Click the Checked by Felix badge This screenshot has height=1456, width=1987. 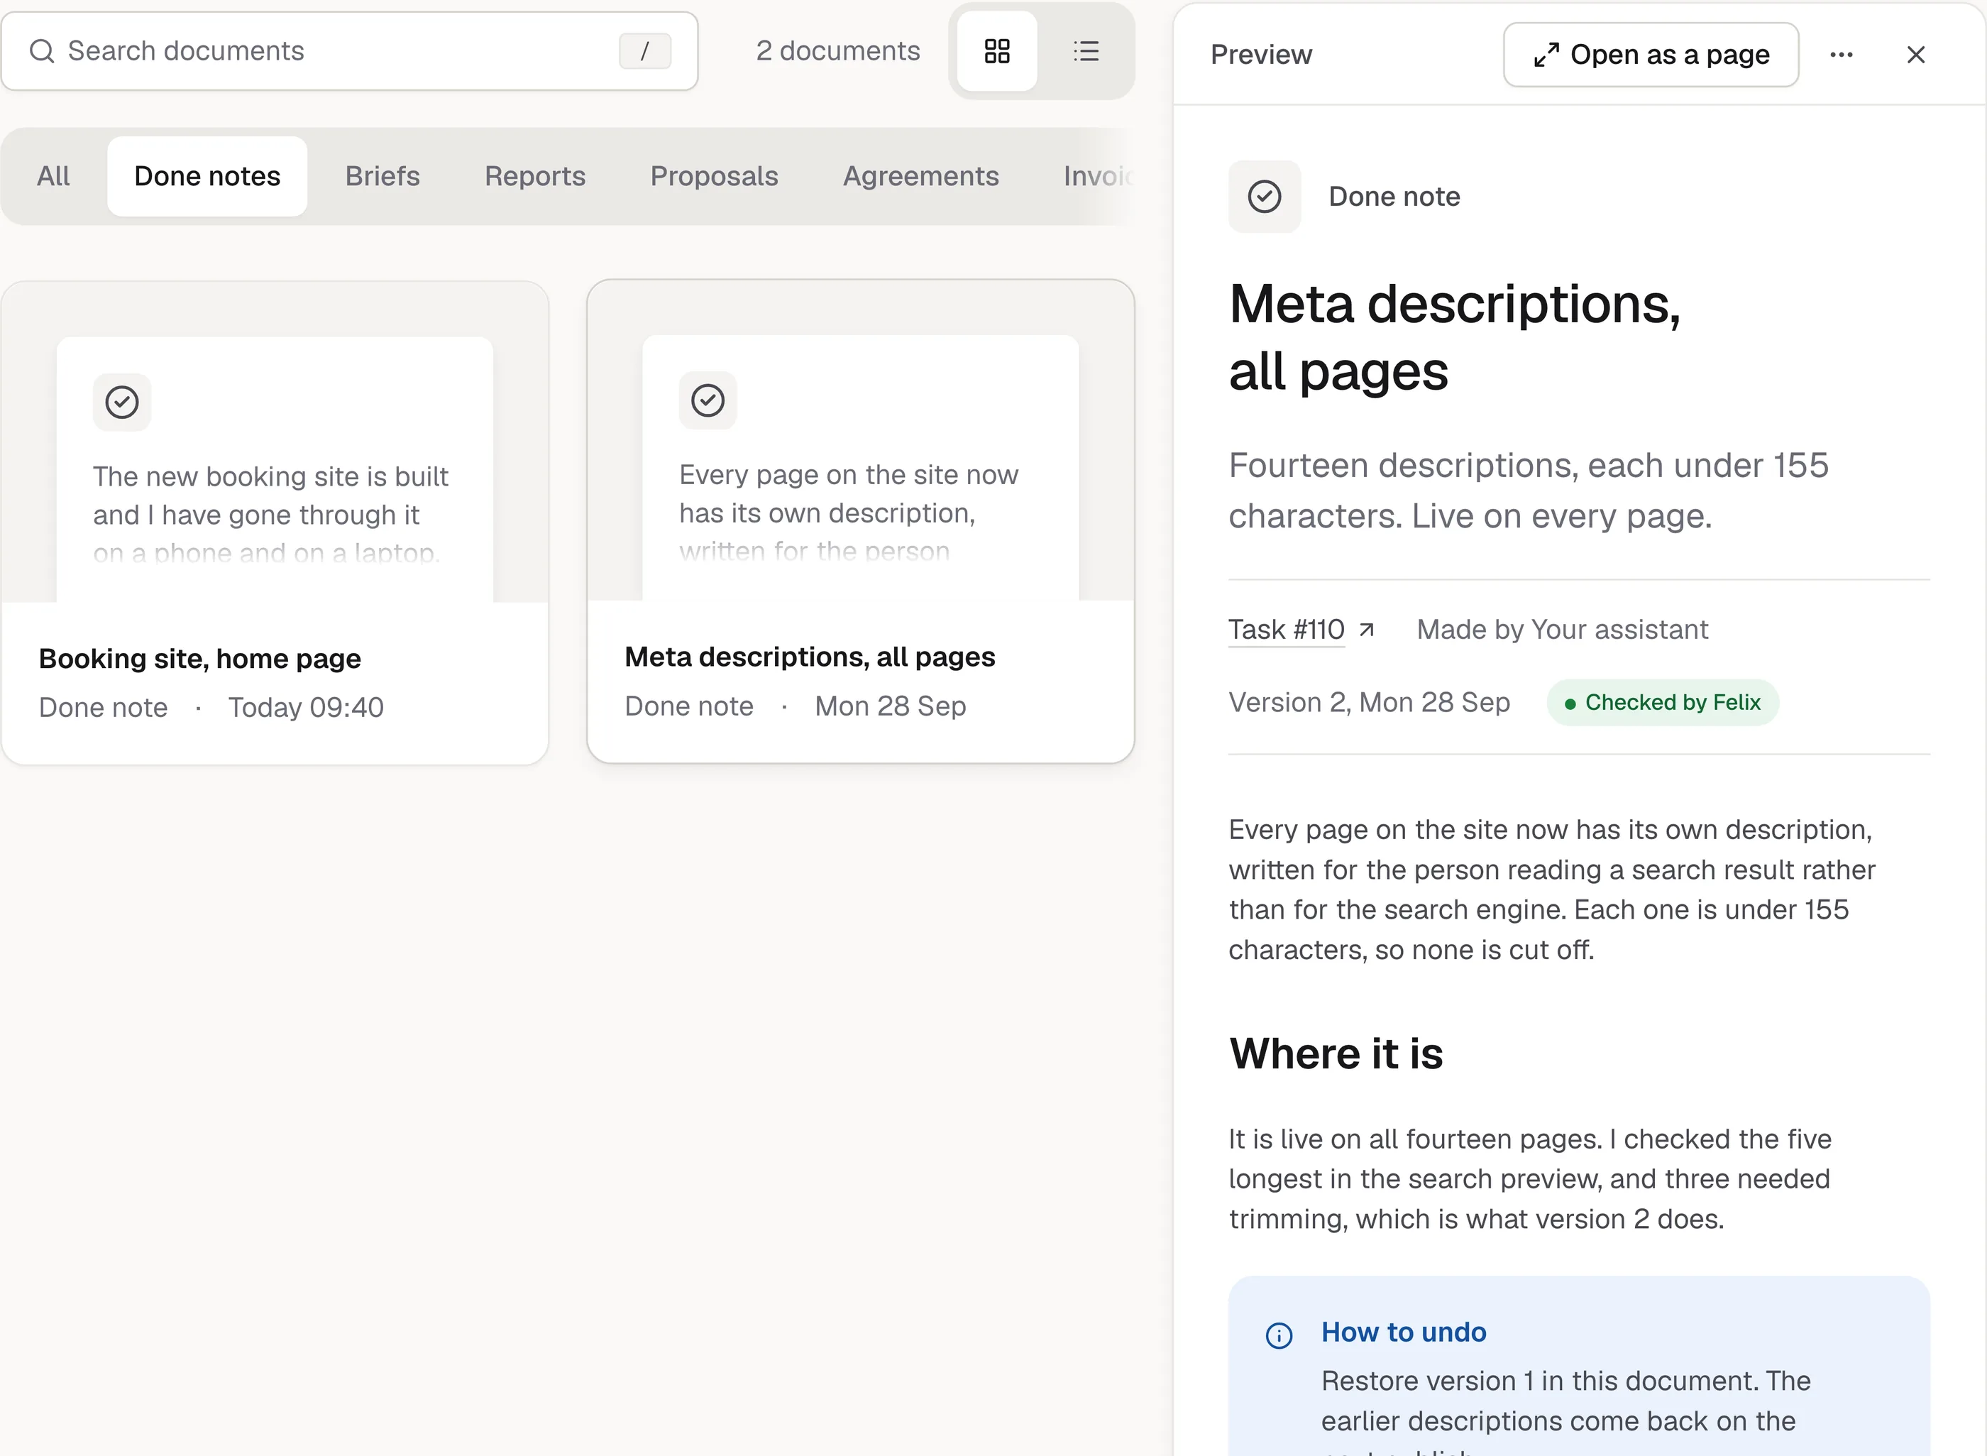tap(1663, 702)
